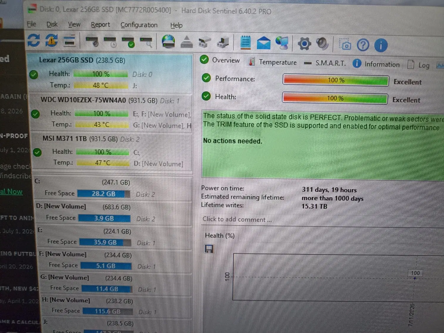Open the View menu

coord(74,25)
